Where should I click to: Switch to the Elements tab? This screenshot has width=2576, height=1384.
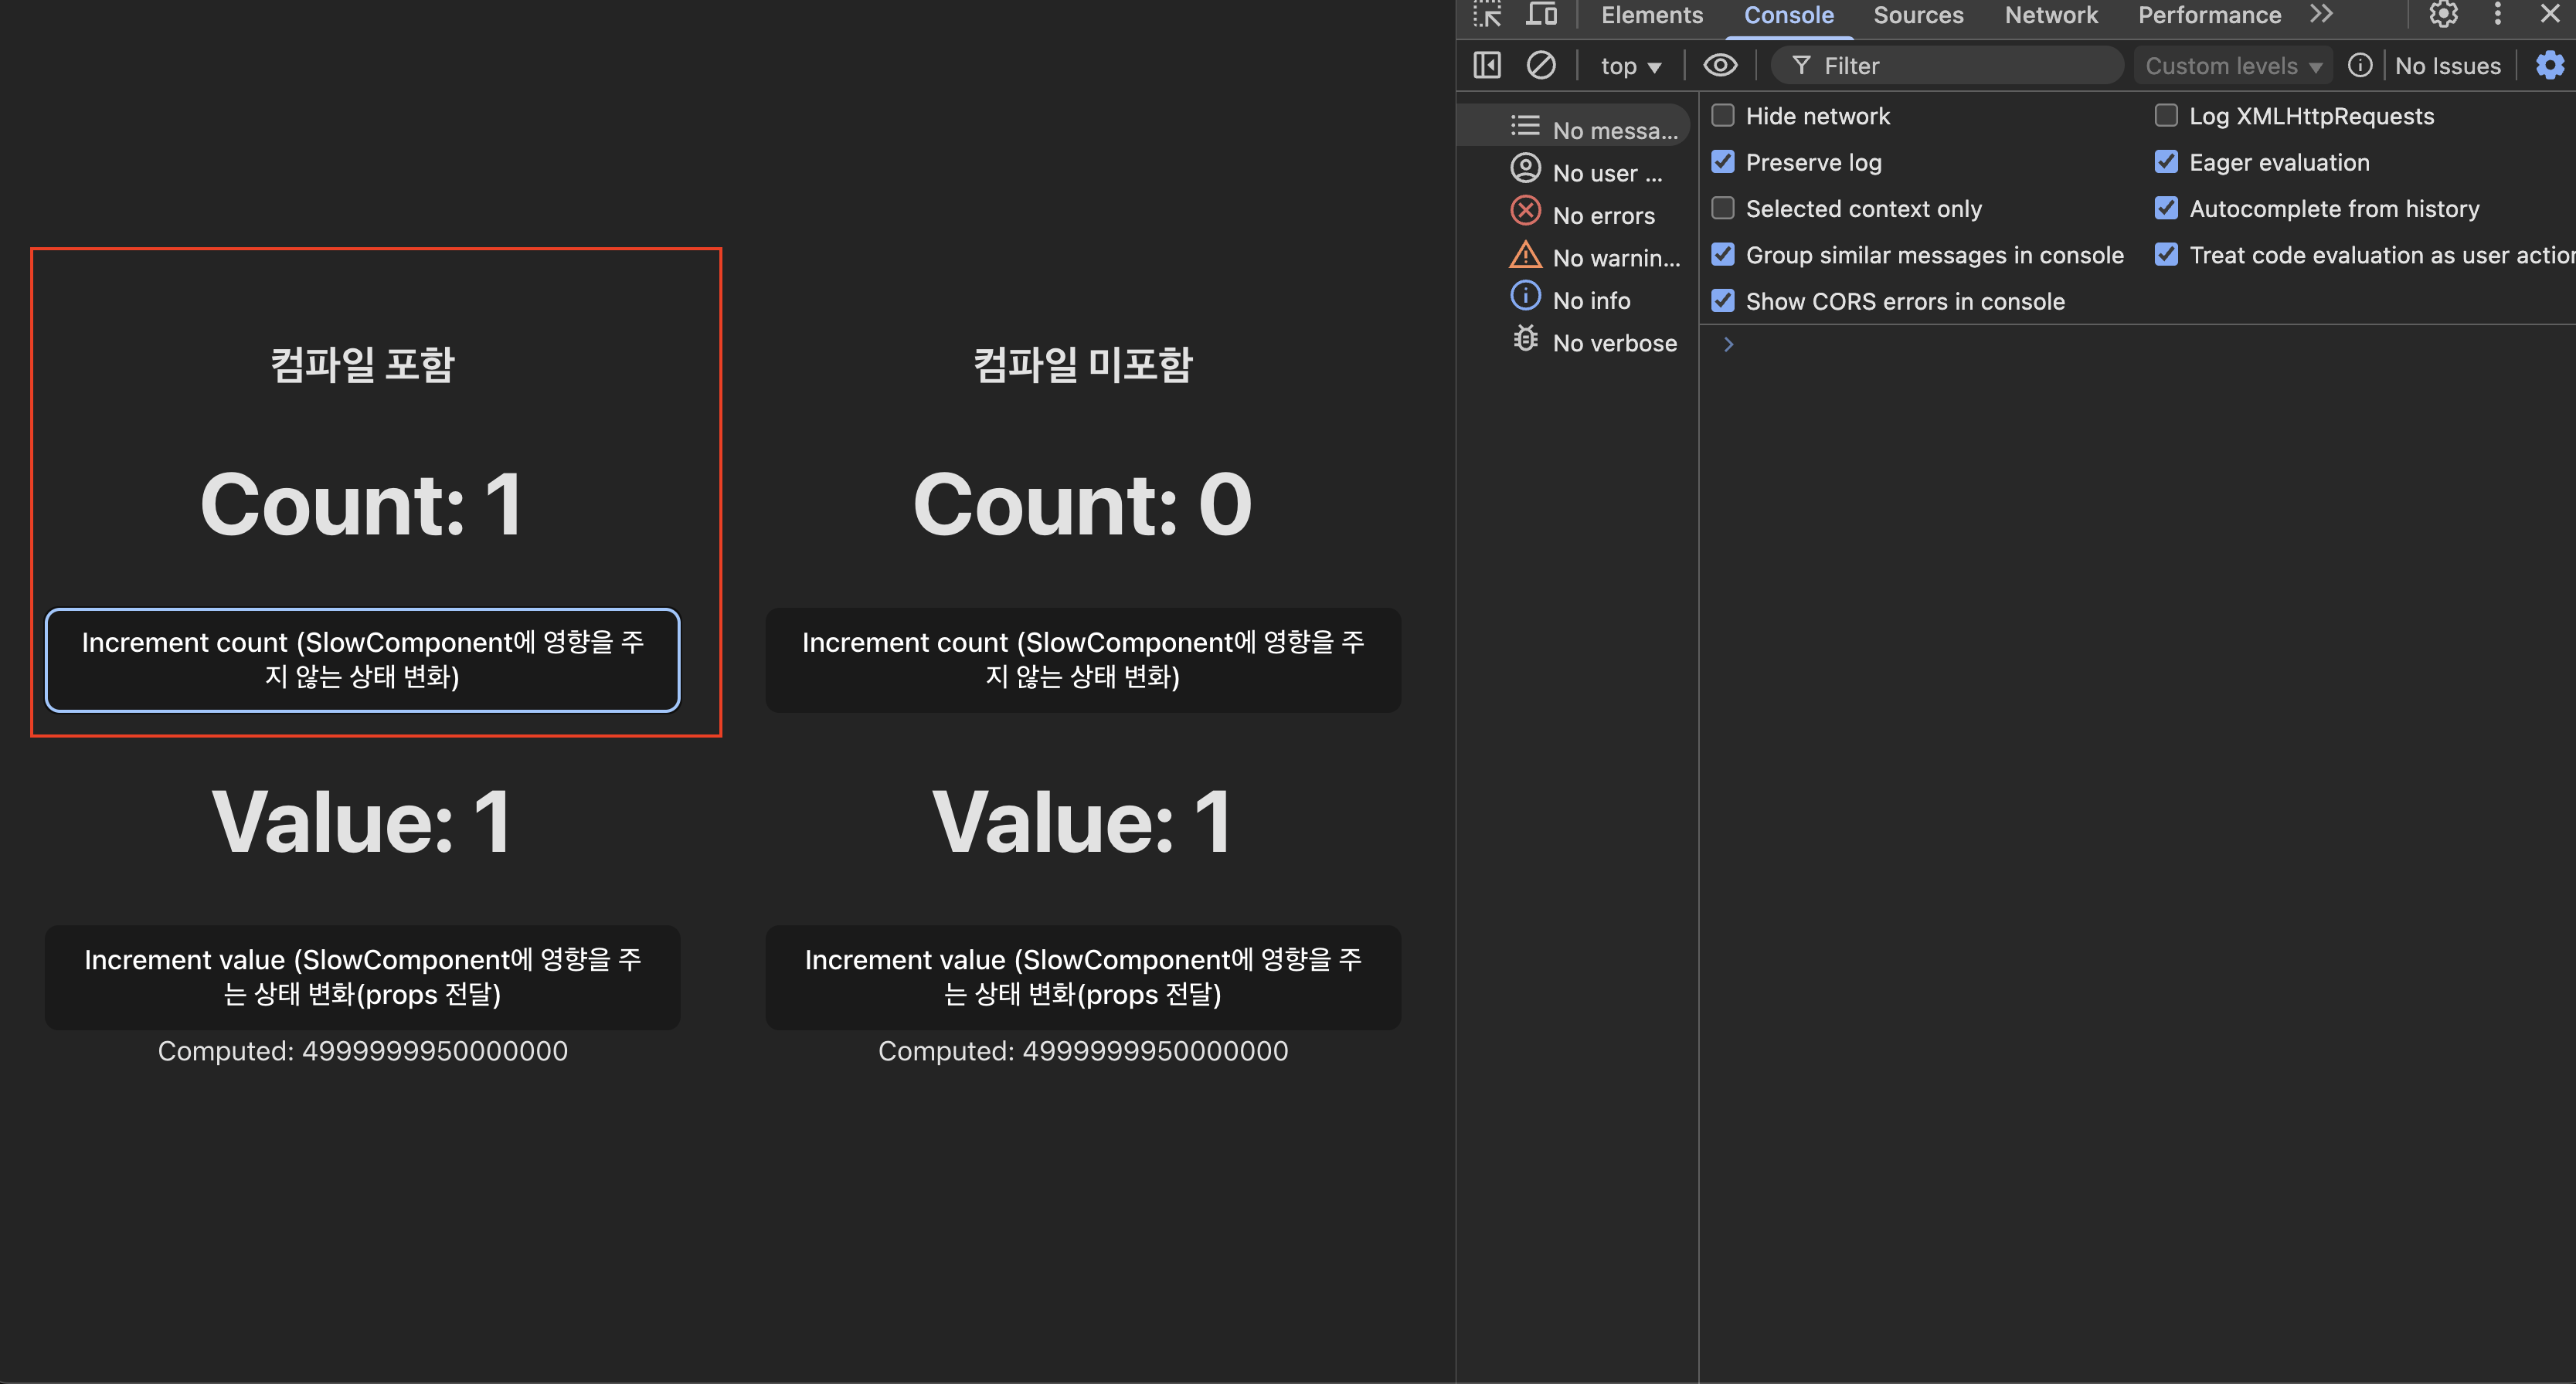[x=1651, y=15]
